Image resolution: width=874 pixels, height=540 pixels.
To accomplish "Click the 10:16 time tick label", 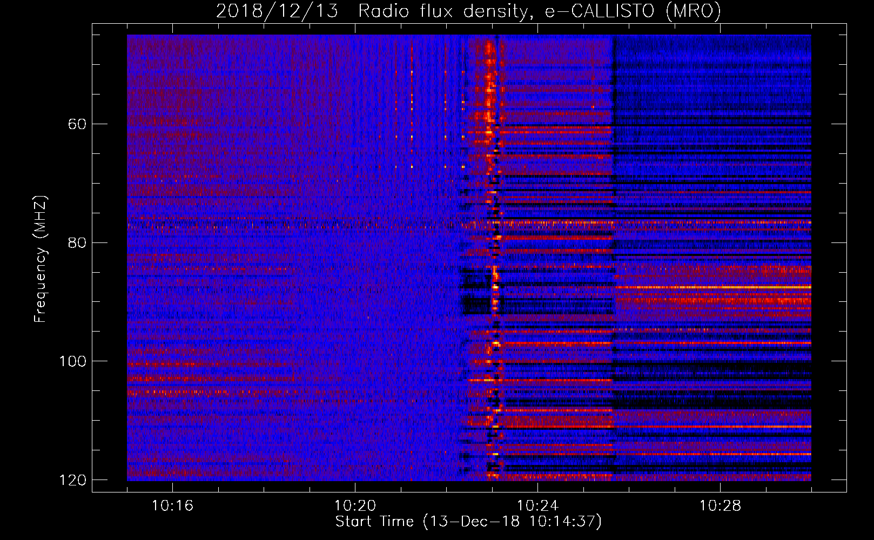I will tap(172, 506).
